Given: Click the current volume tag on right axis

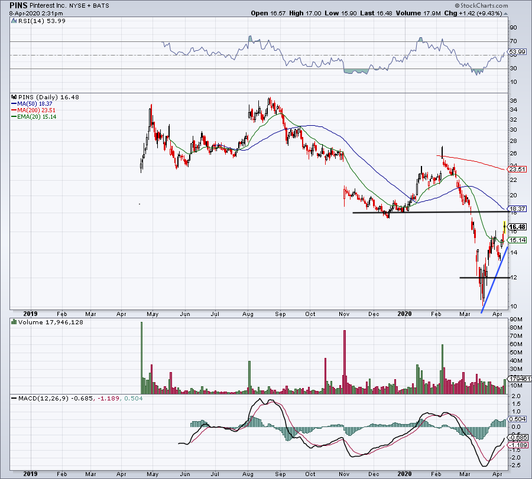Looking at the screenshot, I should tap(520, 379).
